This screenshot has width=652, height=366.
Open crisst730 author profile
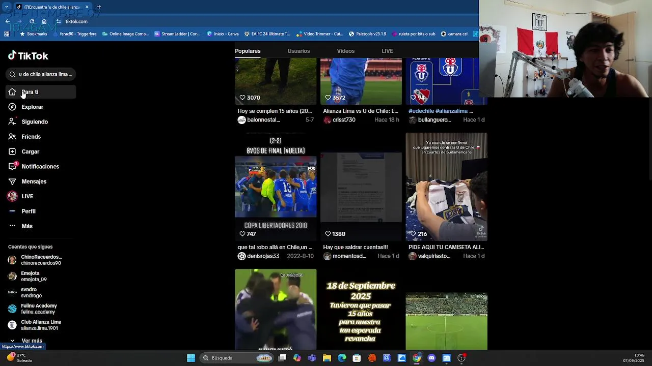[x=340, y=120]
